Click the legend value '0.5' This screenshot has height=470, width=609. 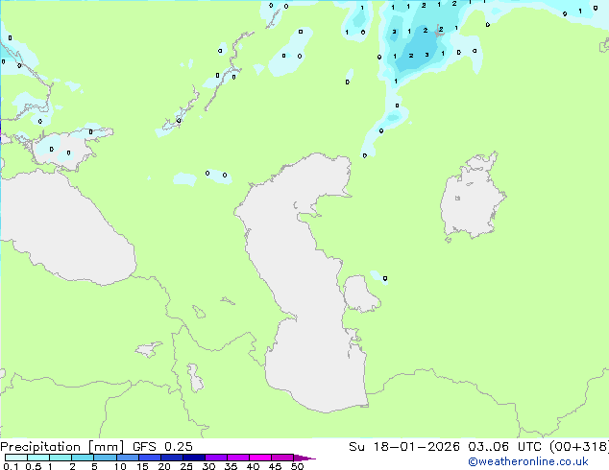pos(34,466)
